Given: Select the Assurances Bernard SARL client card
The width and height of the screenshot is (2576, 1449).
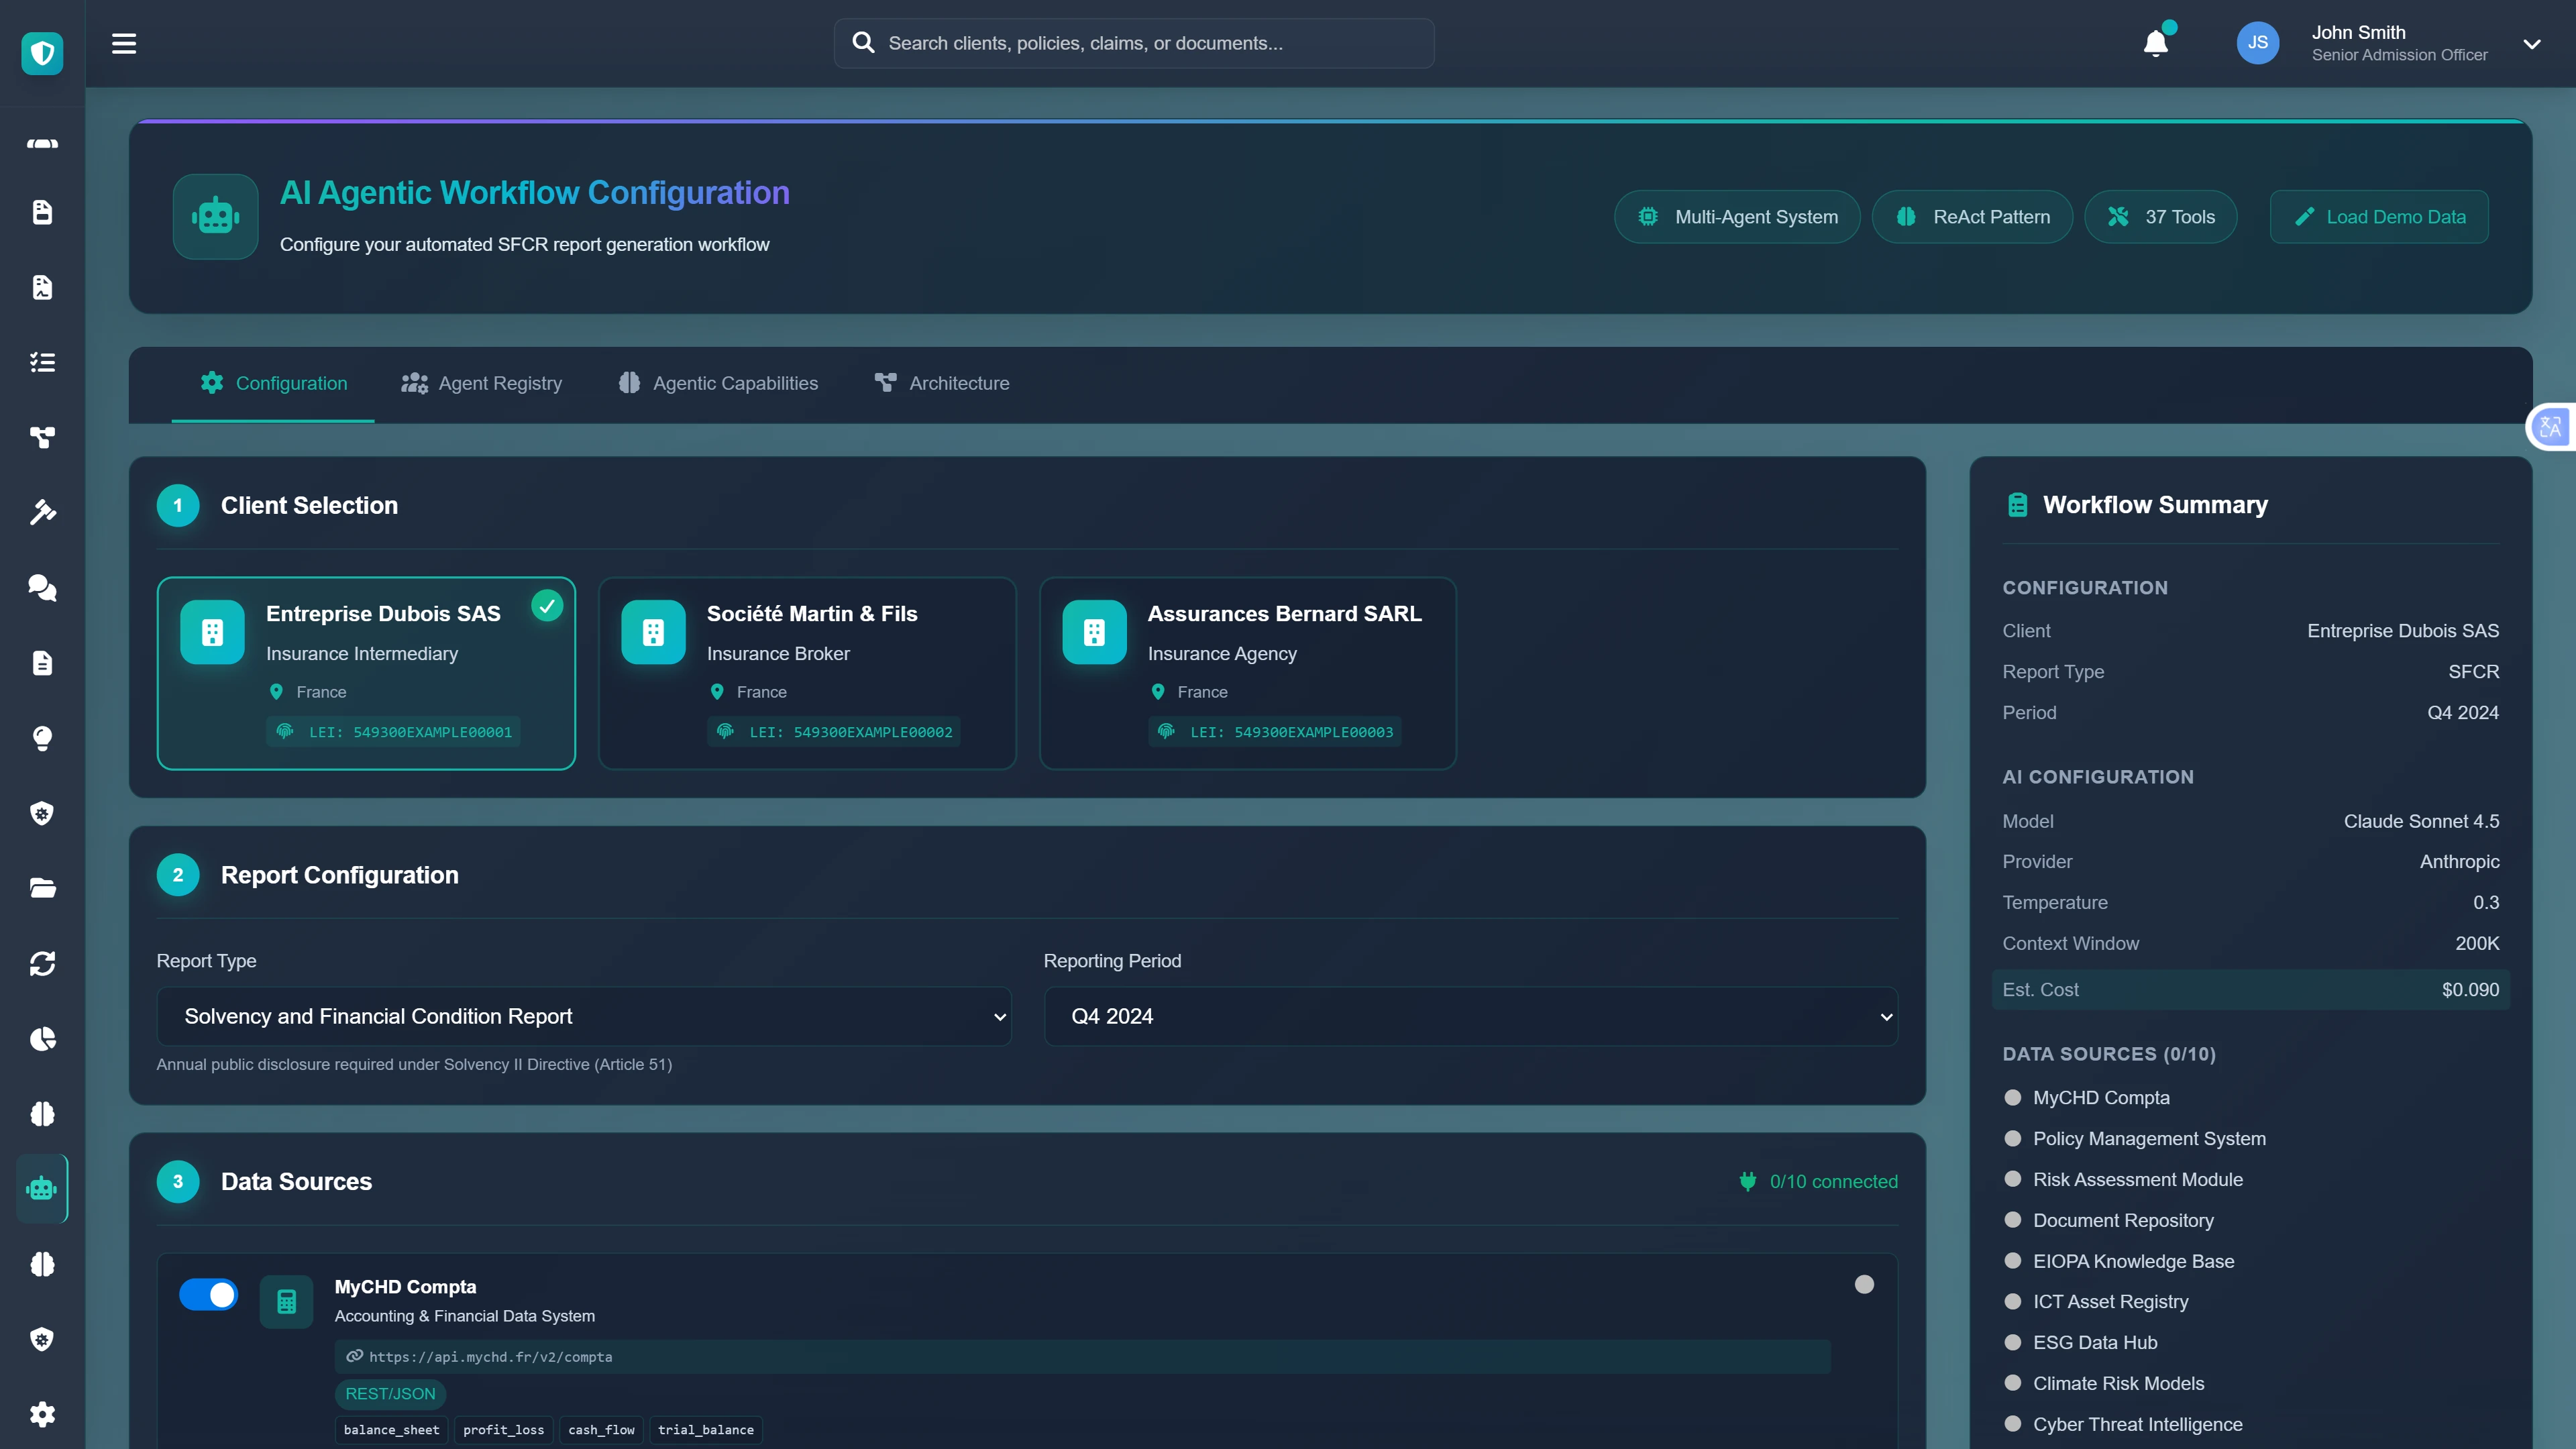Looking at the screenshot, I should pyautogui.click(x=1247, y=673).
